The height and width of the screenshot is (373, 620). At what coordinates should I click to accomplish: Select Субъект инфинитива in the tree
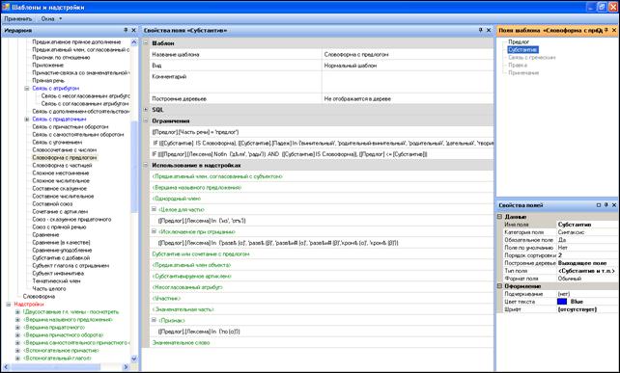pos(58,273)
